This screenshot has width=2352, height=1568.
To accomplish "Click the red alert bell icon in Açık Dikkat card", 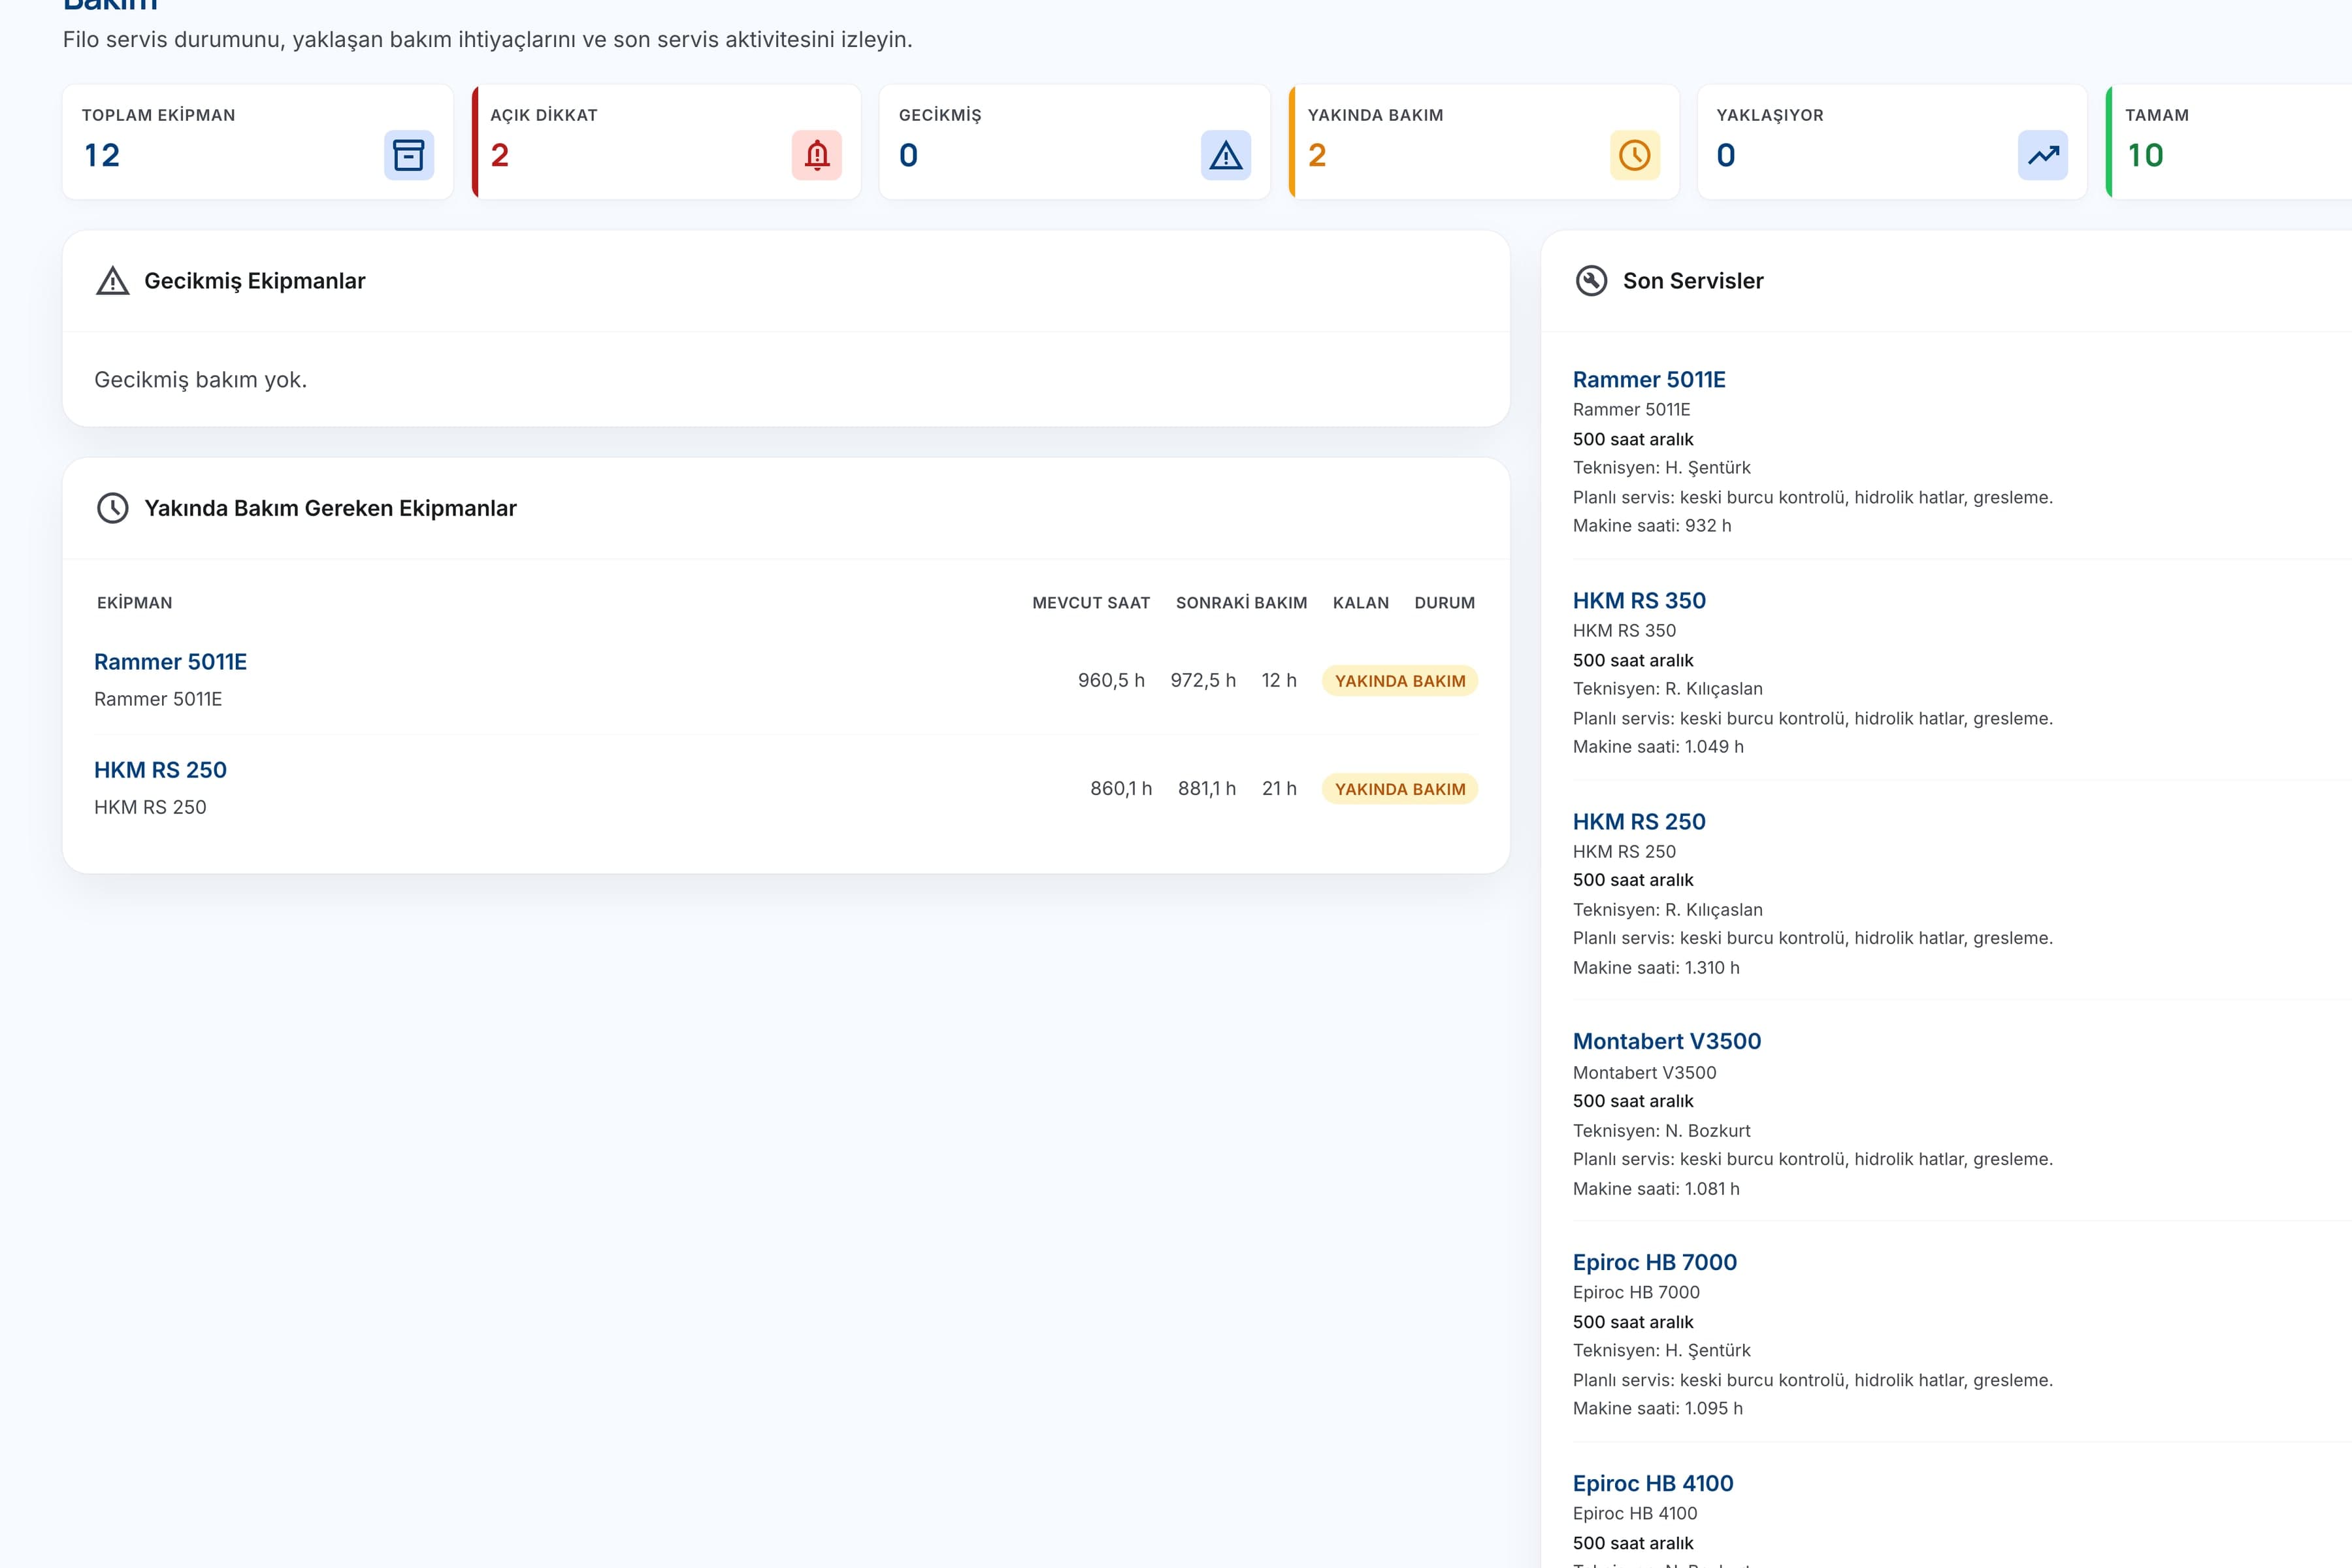I will pos(817,155).
